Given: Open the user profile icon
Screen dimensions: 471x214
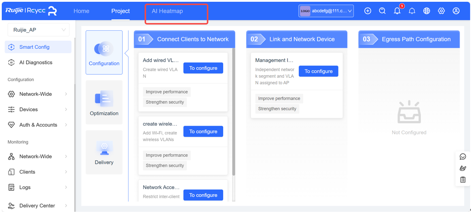Looking at the screenshot, I should pyautogui.click(x=456, y=11).
